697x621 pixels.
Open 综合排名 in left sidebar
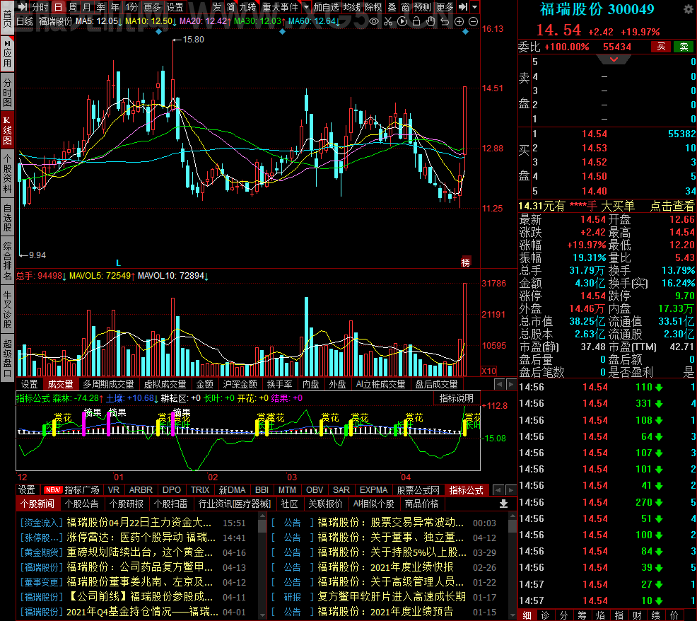[x=7, y=262]
